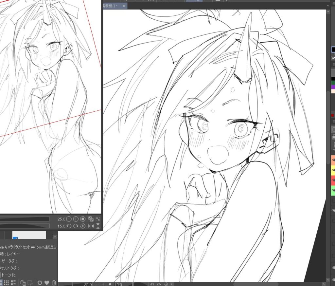Expand the material tag dropdown arrow

(55, 237)
